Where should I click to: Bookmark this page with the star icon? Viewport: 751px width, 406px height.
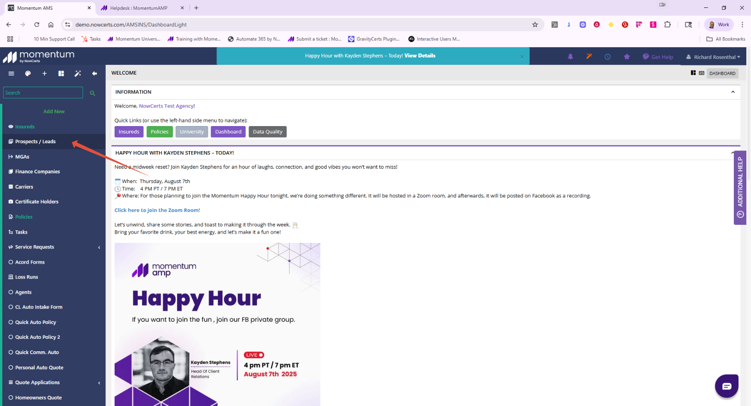pyautogui.click(x=535, y=25)
